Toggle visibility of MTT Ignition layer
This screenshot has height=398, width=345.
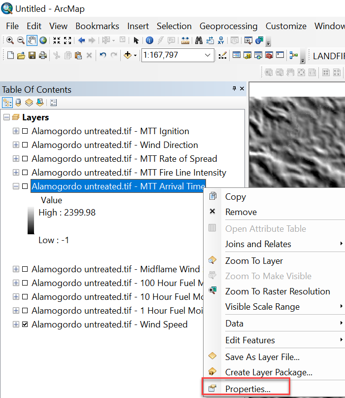[x=25, y=131]
